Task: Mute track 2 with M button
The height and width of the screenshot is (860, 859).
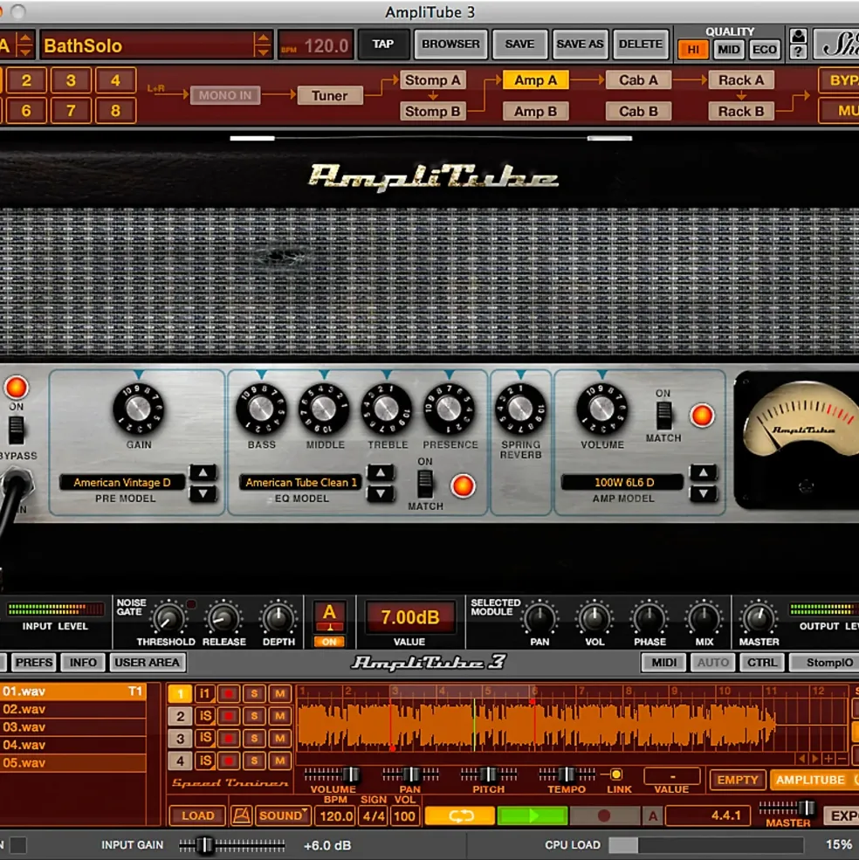Action: (279, 716)
